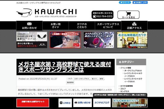164x109 pixels.
Task: Open OAKLEY RADAR LOCK nose pad banner
Action: pos(32,40)
